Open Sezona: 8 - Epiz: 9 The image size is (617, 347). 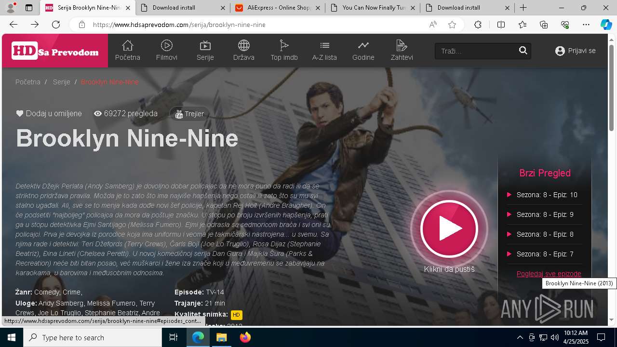pos(545,214)
